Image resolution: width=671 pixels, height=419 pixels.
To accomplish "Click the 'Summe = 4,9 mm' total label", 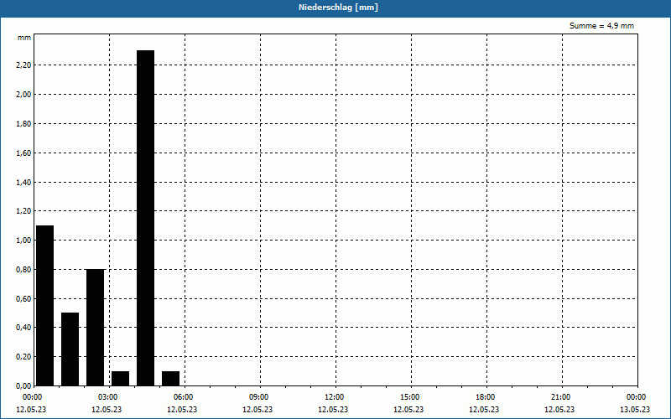I will (x=601, y=26).
